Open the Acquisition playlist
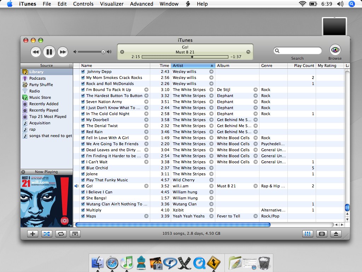The height and width of the screenshot is (272, 362). click(47, 123)
